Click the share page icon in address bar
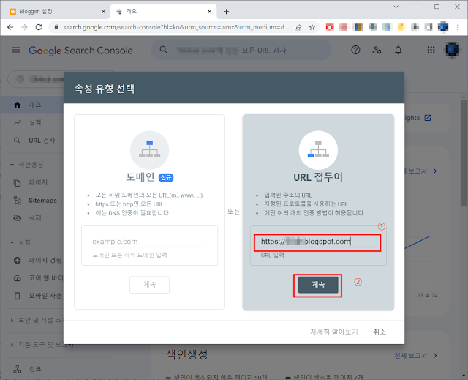Viewport: 468px width, 380px height. [298, 27]
